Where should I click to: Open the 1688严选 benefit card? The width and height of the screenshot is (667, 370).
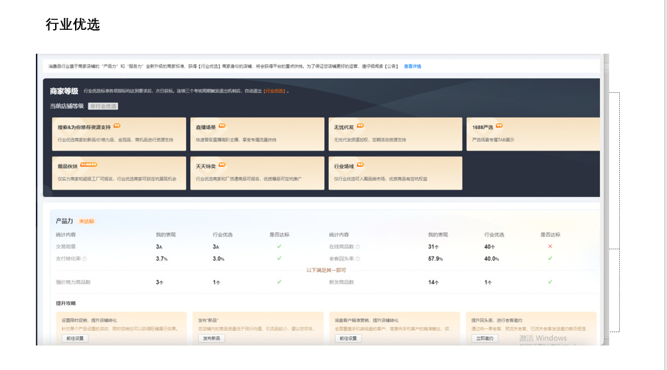(x=533, y=134)
